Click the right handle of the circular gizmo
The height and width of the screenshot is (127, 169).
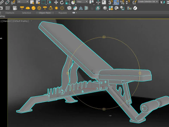click(140, 73)
